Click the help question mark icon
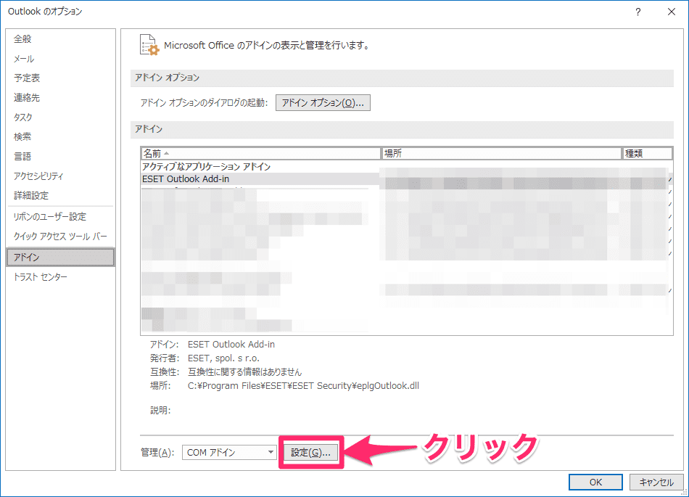Viewport: 689px width, 497px height. (638, 12)
